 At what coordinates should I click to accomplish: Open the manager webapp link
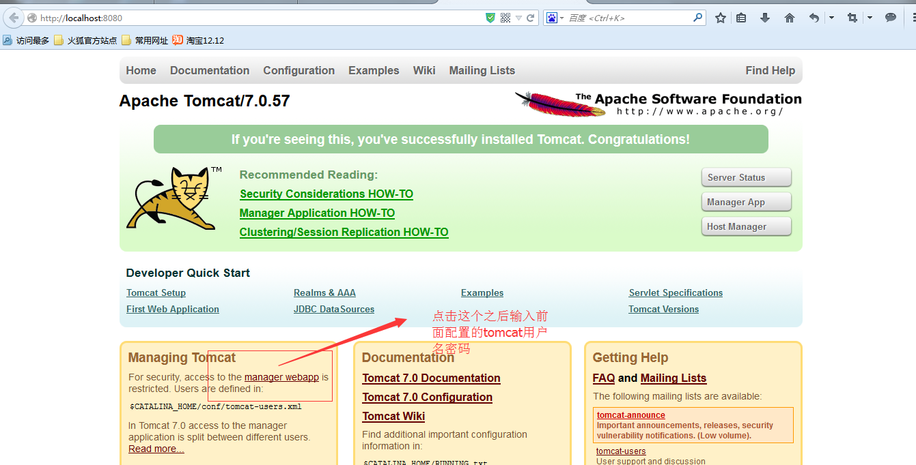281,377
